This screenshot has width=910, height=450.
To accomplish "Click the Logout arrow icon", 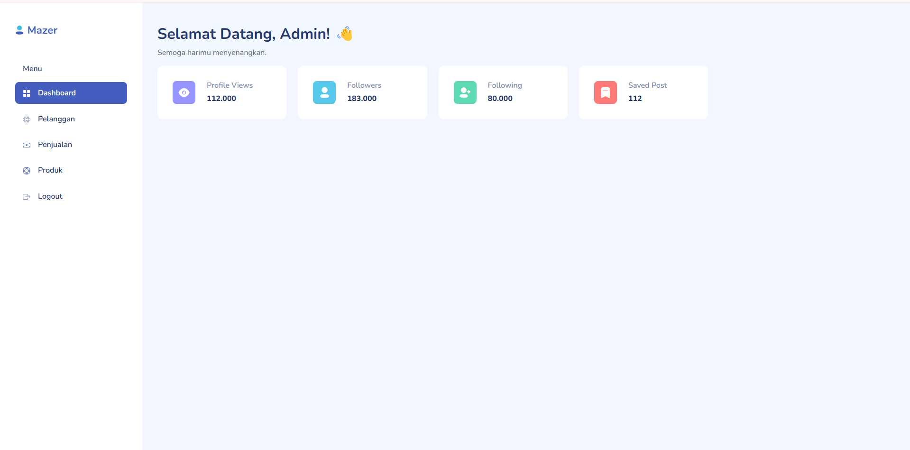I will [27, 197].
